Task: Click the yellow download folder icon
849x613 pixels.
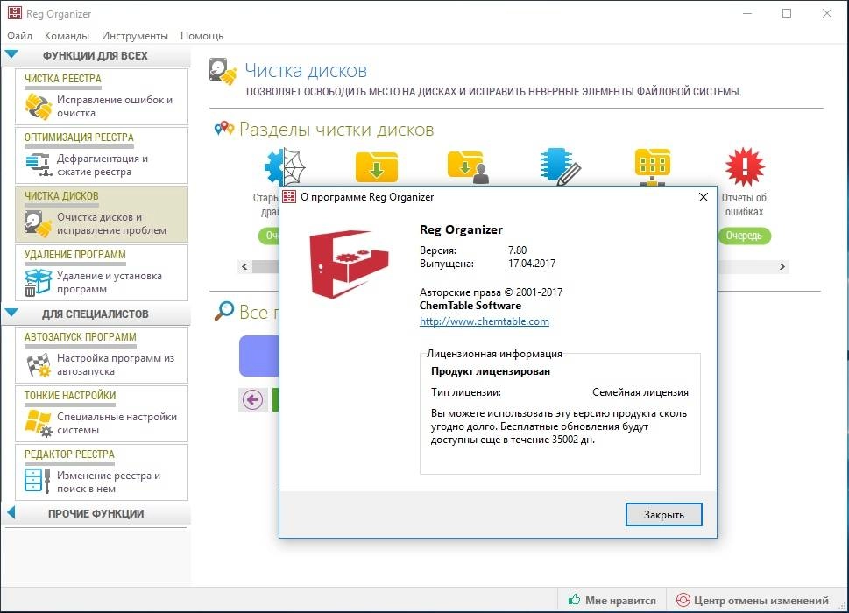Action: pyautogui.click(x=376, y=166)
